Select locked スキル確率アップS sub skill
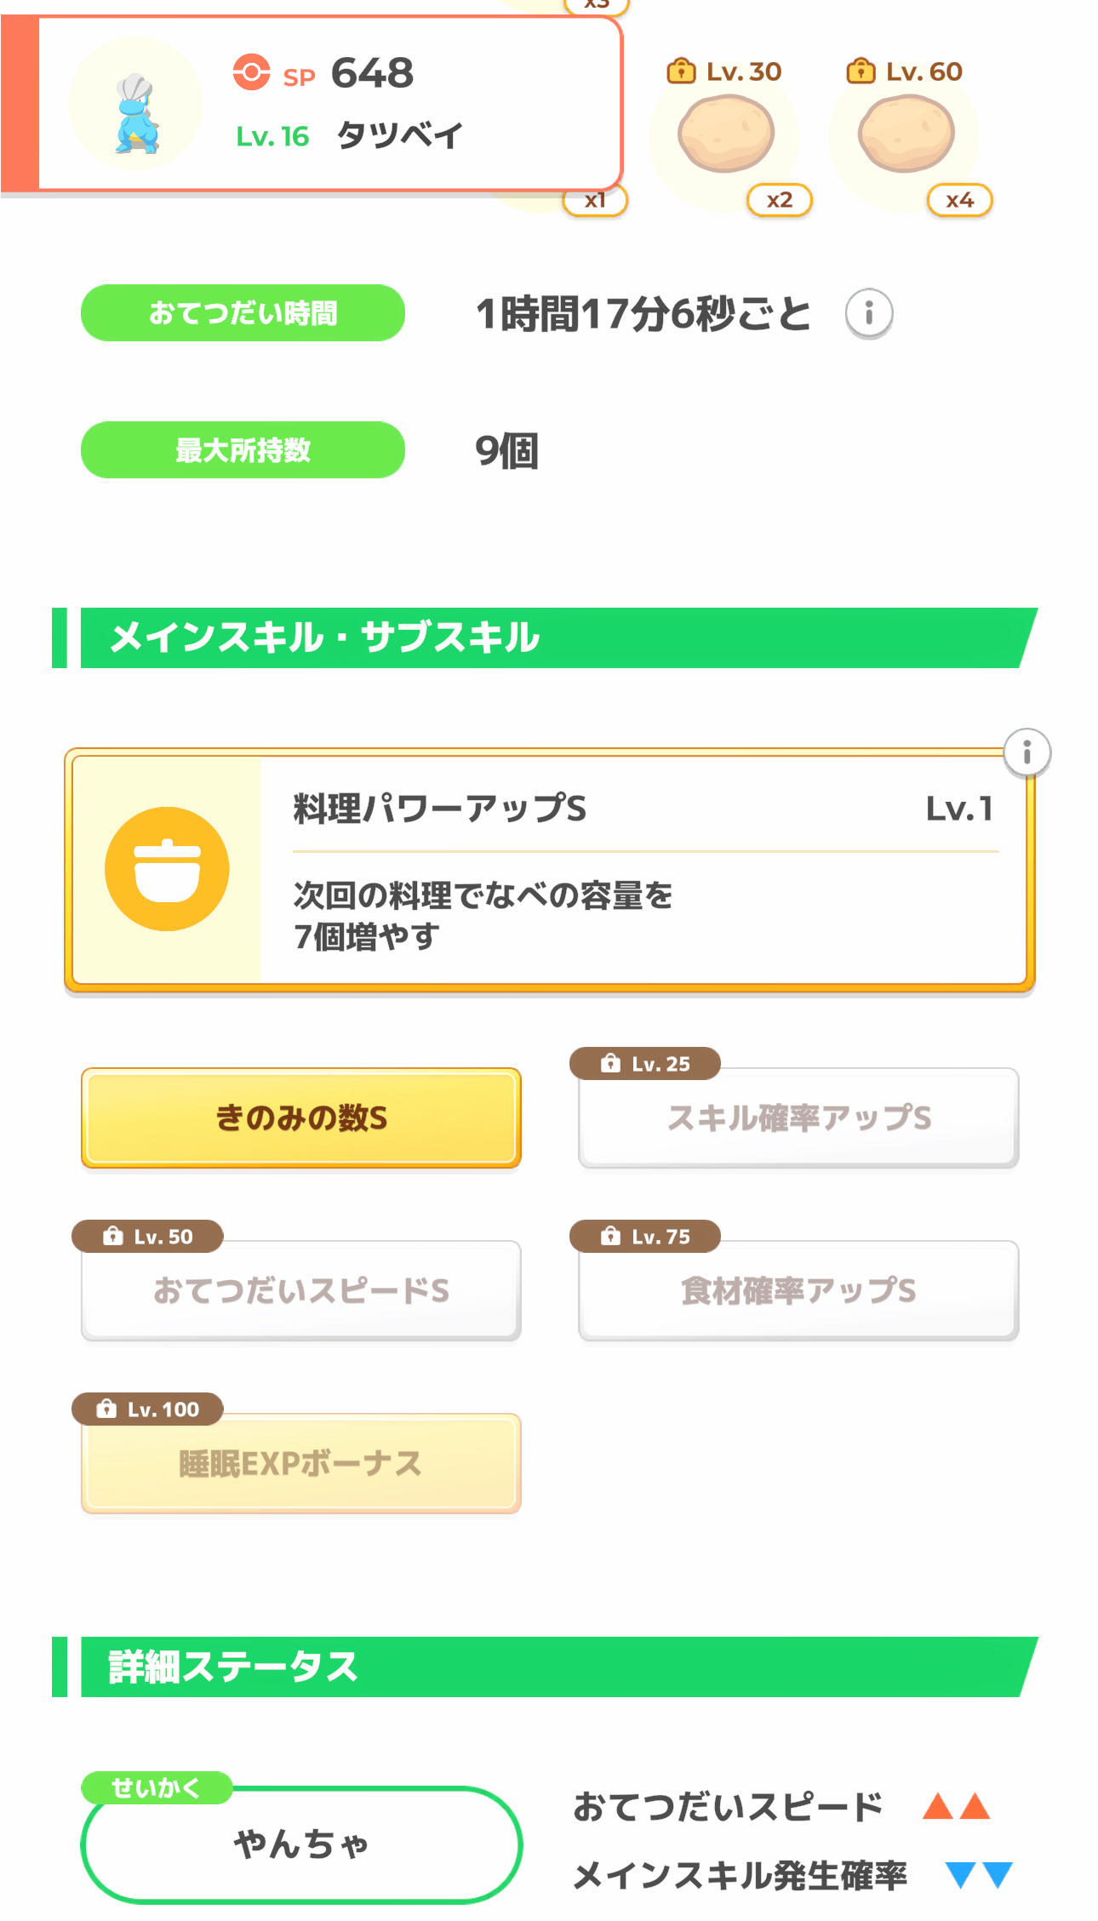Image resolution: width=1098 pixels, height=1921 pixels. pos(798,1118)
